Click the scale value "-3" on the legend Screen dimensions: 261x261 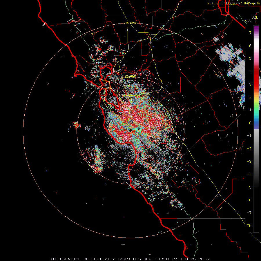coord(249,161)
